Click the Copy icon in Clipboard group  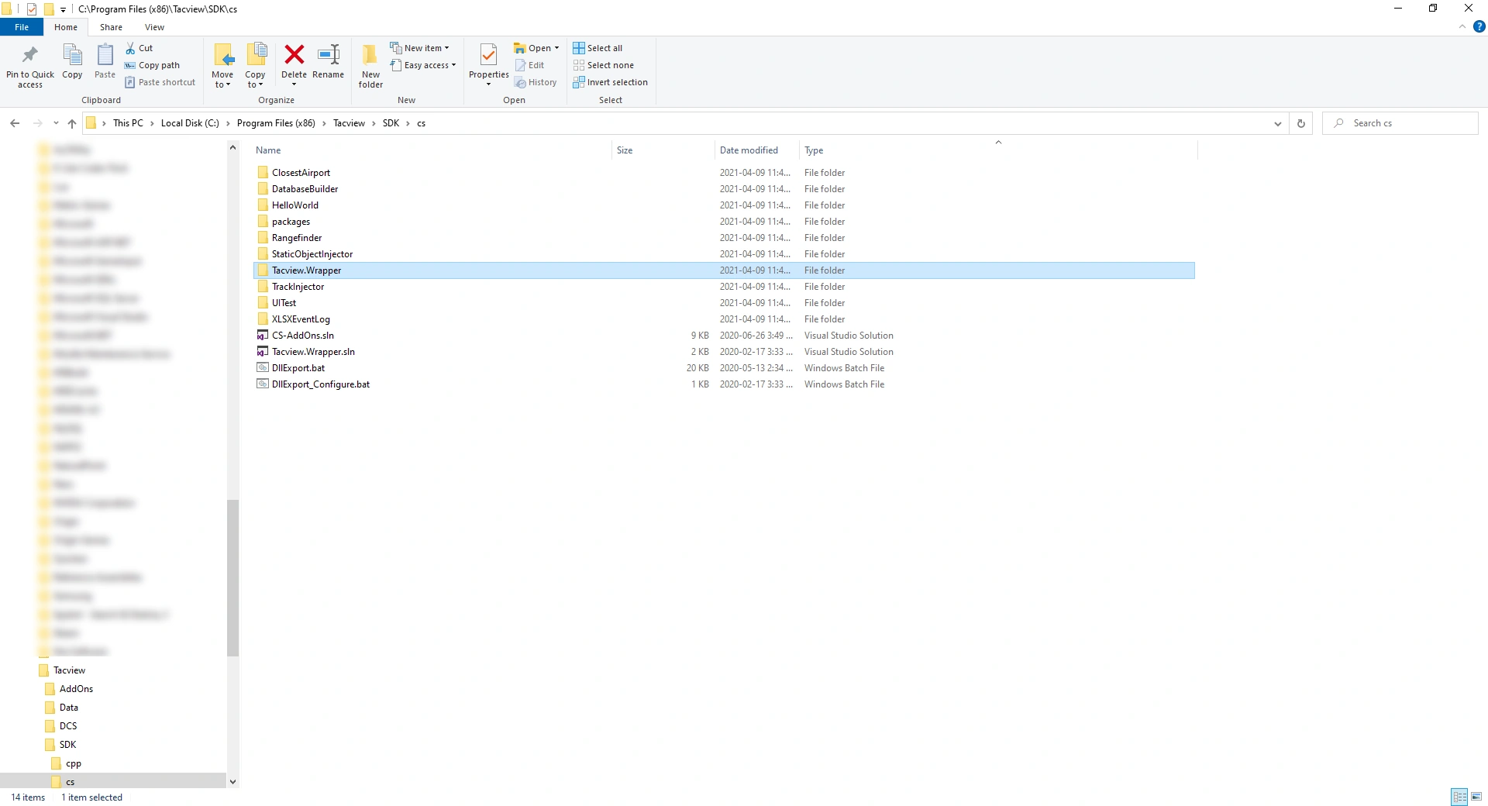[x=72, y=61]
